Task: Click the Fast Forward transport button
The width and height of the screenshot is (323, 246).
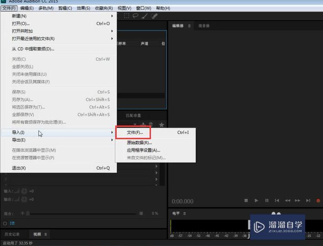Action: coord(297,200)
